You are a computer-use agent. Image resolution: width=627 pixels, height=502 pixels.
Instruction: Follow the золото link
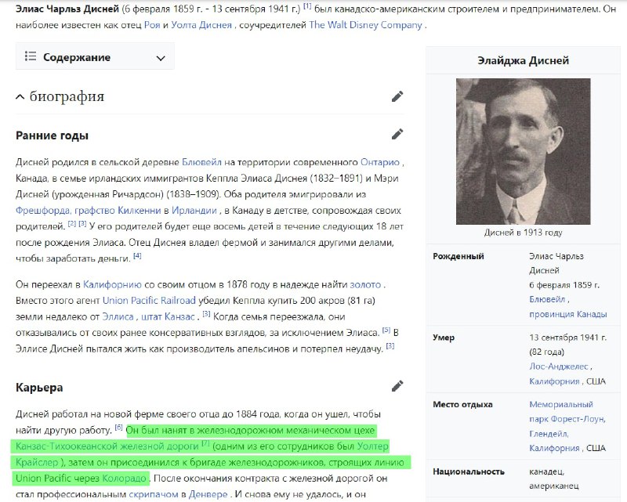(365, 284)
